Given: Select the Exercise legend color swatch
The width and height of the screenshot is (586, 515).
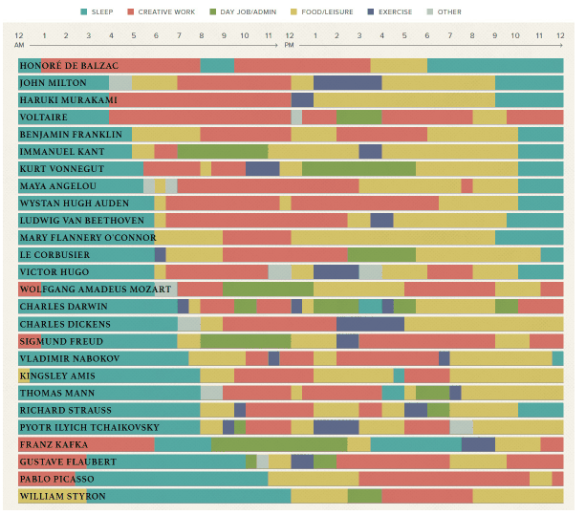Looking at the screenshot, I should (x=371, y=12).
